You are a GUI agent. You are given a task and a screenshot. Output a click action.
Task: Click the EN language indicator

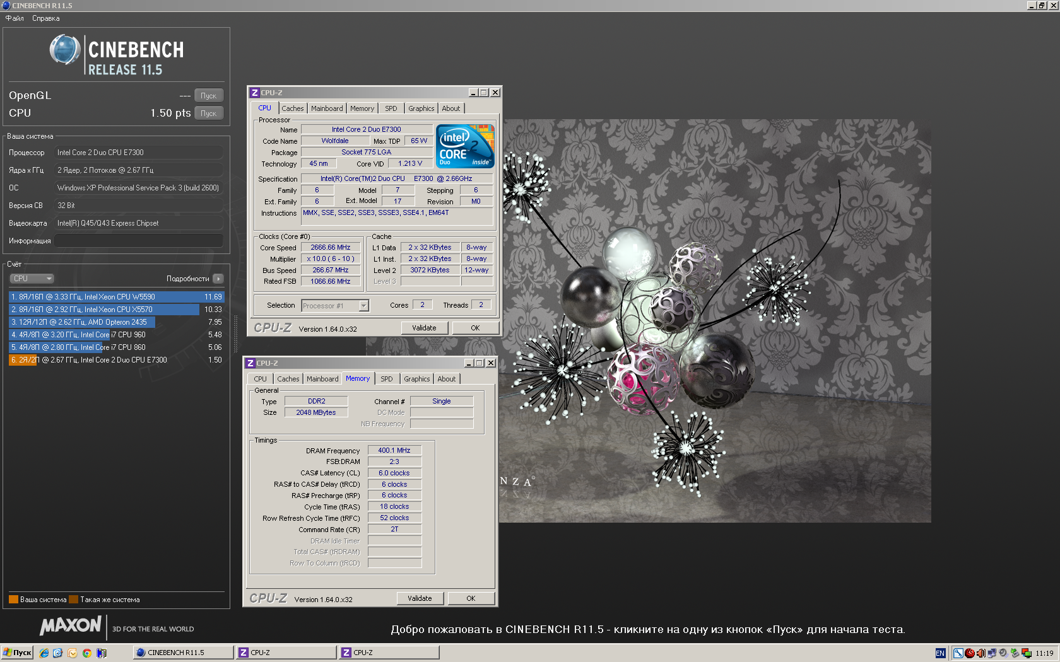pos(941,653)
